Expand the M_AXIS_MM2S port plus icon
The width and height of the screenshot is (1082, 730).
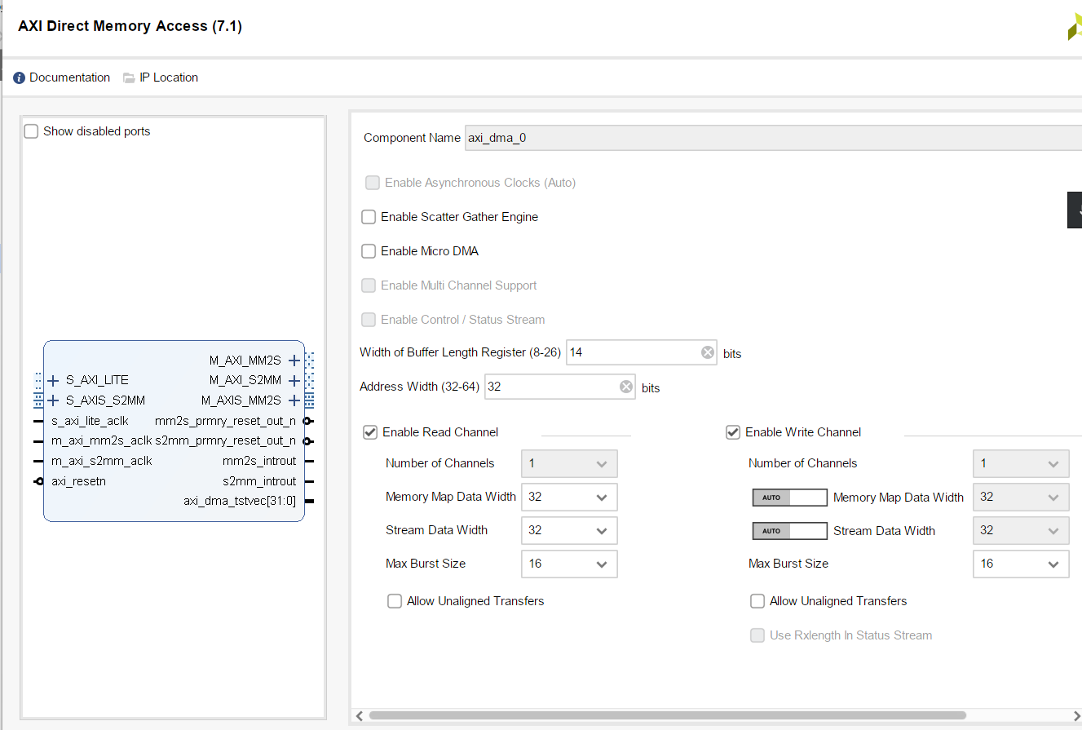coord(294,400)
